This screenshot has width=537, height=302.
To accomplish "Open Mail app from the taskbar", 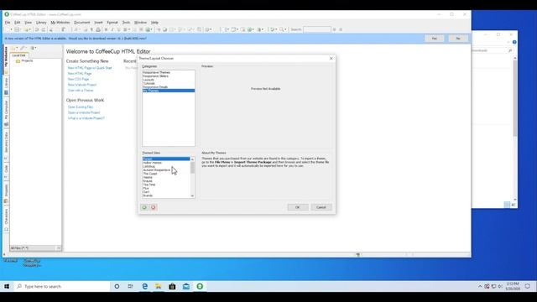I will pos(186,286).
